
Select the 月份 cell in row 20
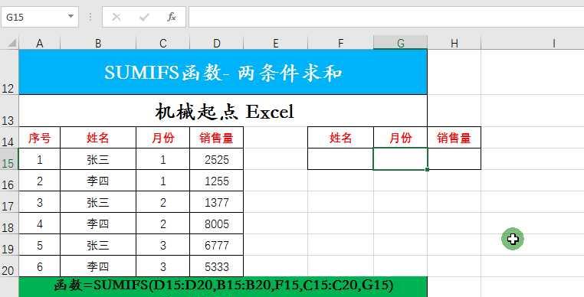[162, 266]
